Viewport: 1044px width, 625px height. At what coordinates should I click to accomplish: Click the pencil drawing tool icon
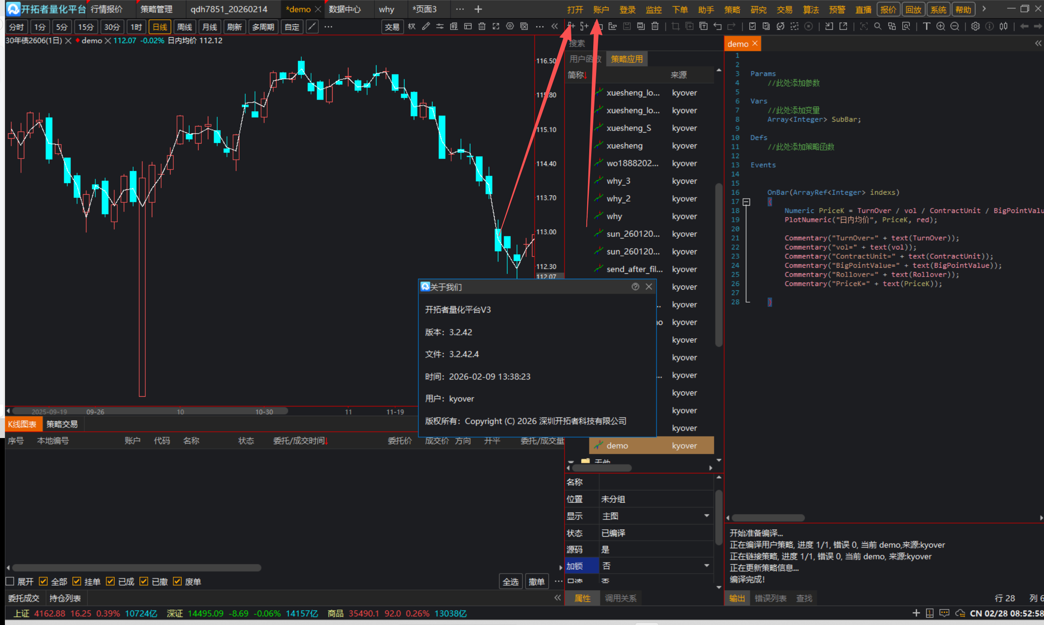[426, 26]
